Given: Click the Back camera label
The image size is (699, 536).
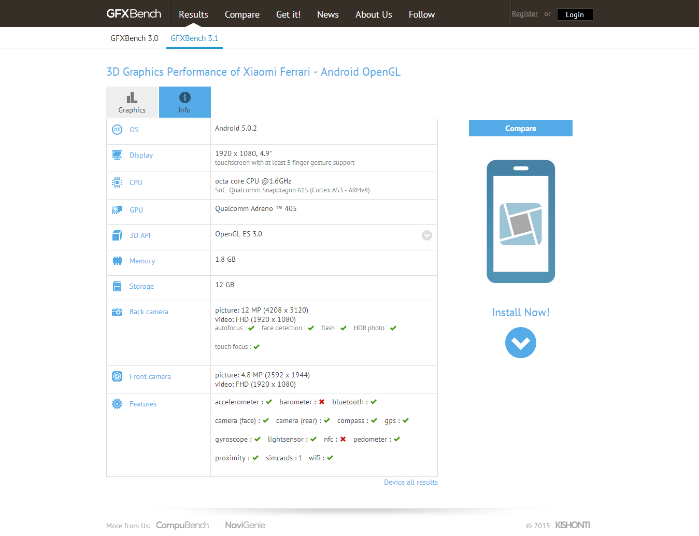Looking at the screenshot, I should (149, 312).
